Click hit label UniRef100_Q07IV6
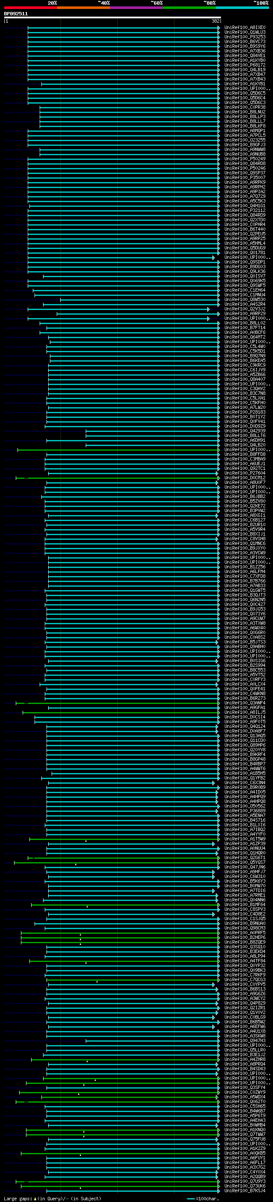273x1202 pixels. point(245,614)
